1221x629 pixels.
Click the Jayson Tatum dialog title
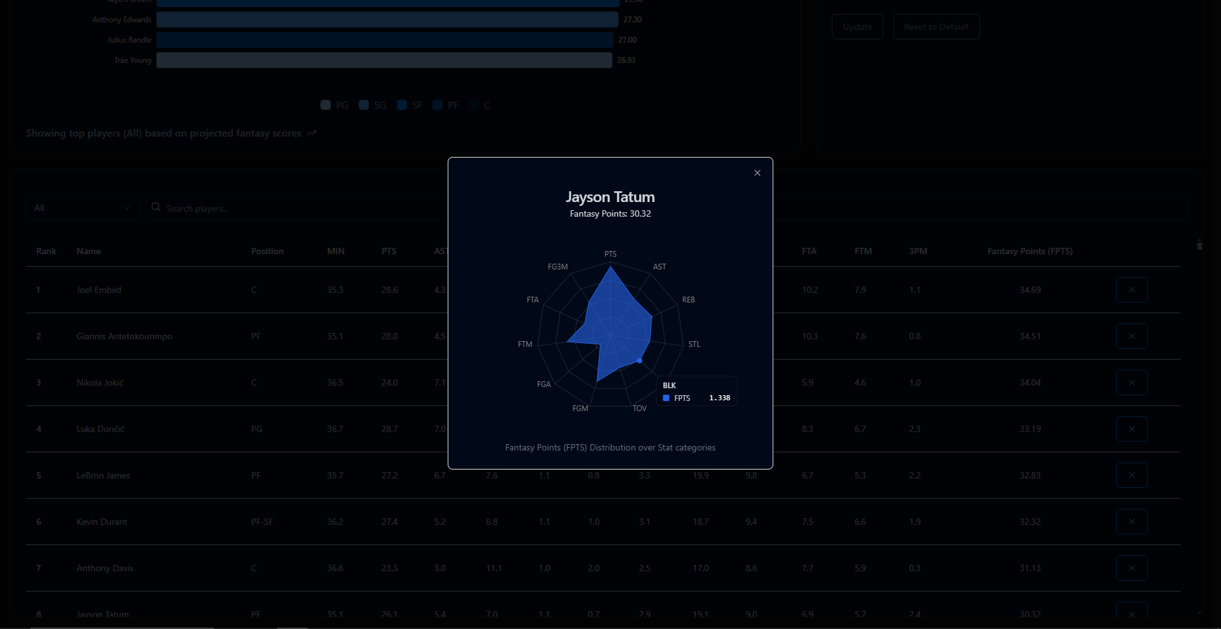[610, 197]
